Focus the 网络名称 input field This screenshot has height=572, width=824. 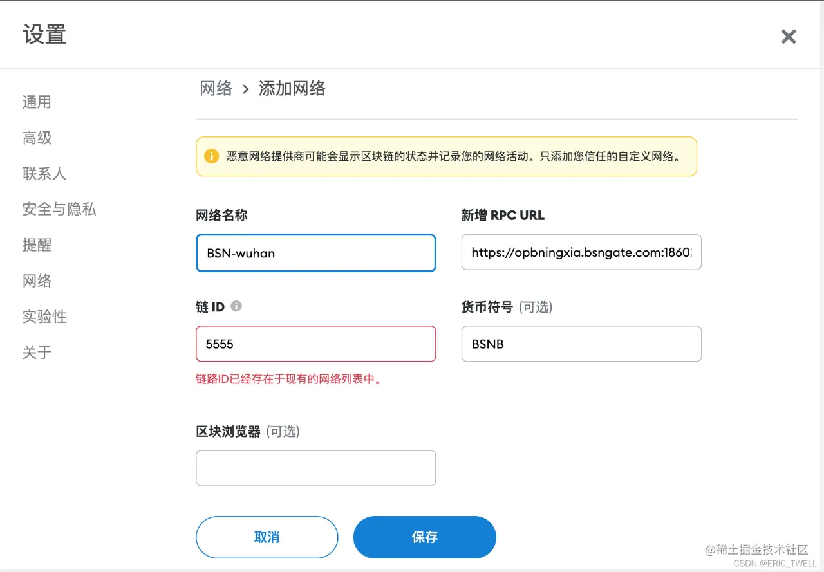pyautogui.click(x=315, y=253)
